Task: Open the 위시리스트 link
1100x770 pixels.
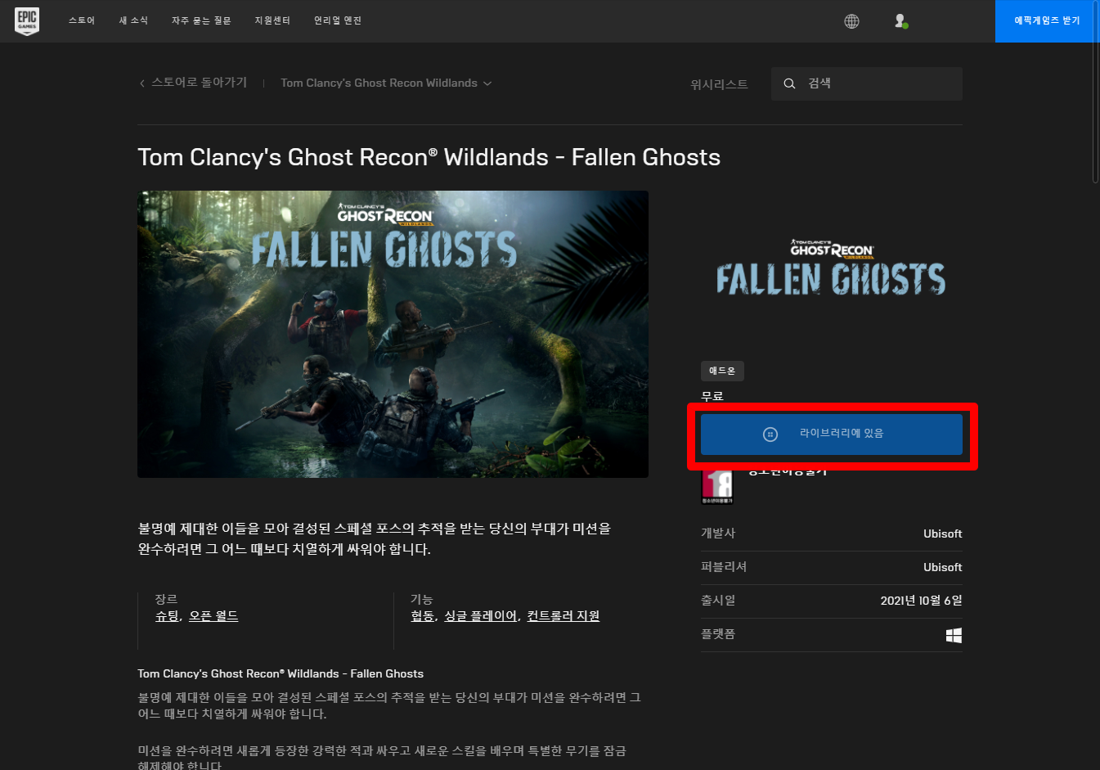Action: point(719,84)
